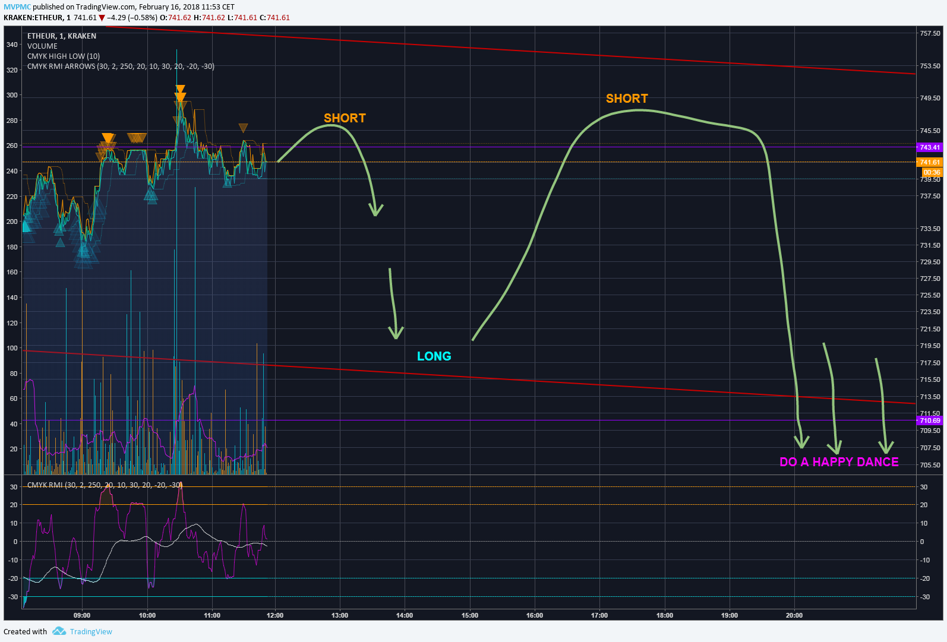Screen dimensions: 947x642
Task: Click the 20:00 time axis label
Action: click(794, 615)
